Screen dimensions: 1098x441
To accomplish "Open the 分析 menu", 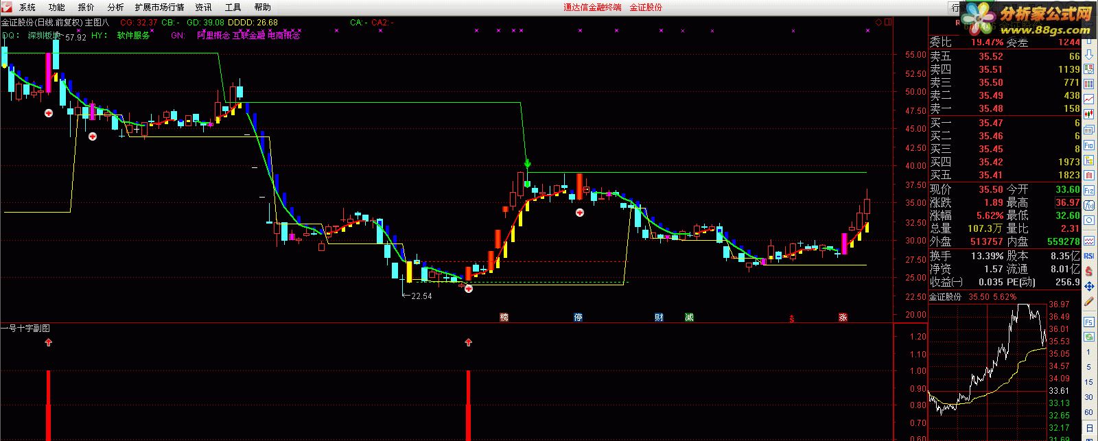I will tap(116, 7).
